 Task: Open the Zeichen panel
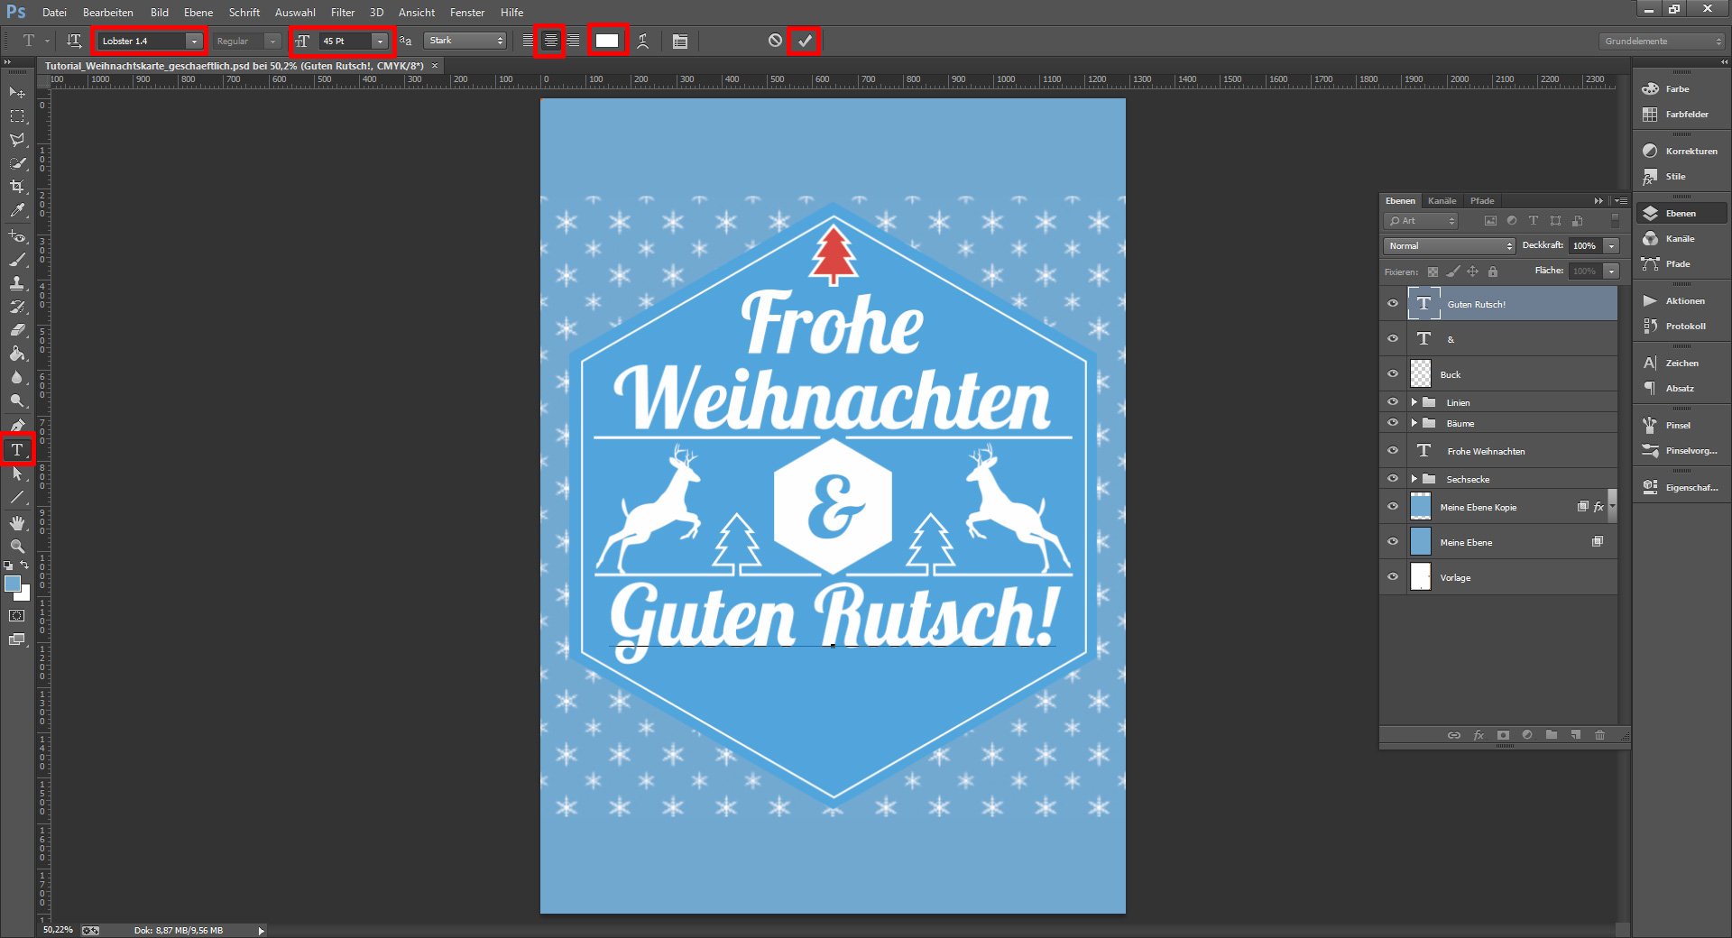pos(1680,363)
